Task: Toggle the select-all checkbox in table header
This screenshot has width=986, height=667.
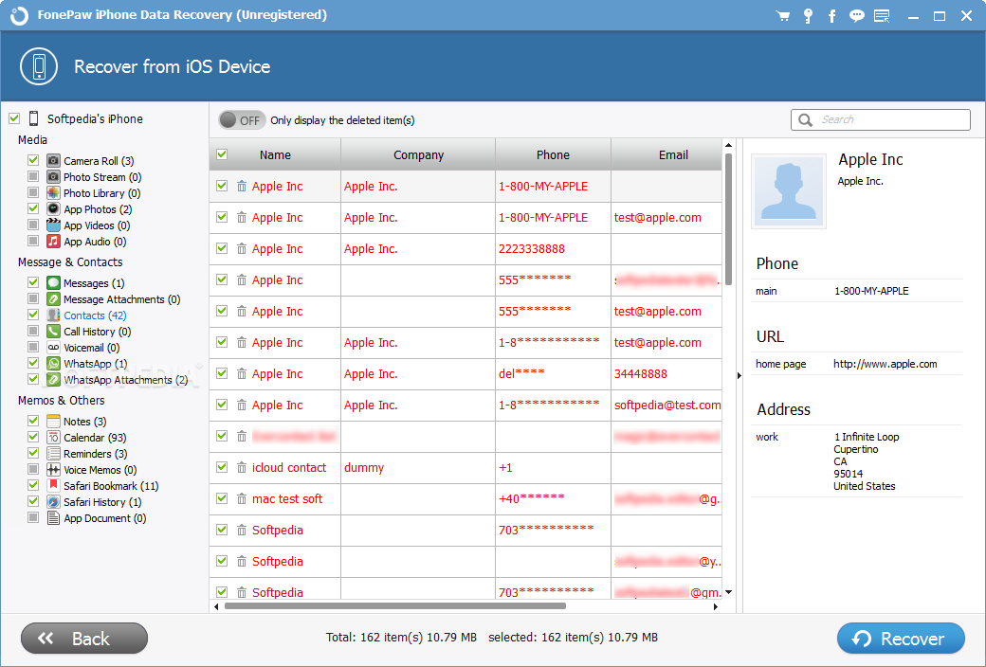Action: 222,154
